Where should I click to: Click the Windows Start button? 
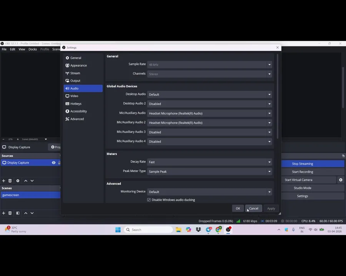point(118,230)
